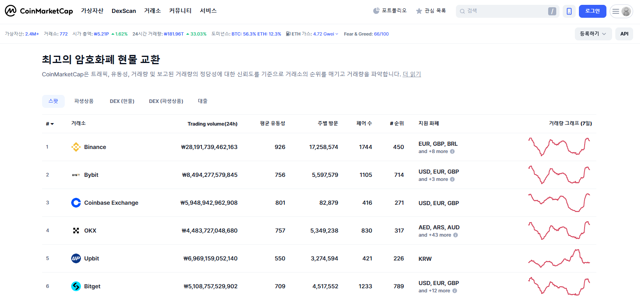
Task: Click the CoinMarketCap logo
Action: (39, 11)
